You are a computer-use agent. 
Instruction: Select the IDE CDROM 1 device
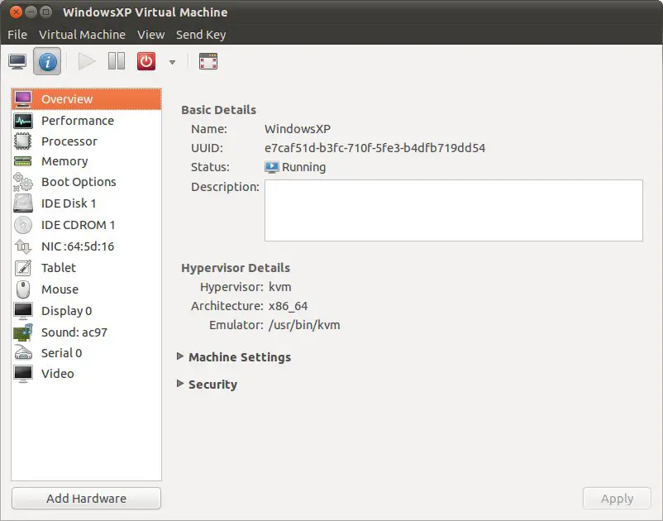click(x=78, y=225)
